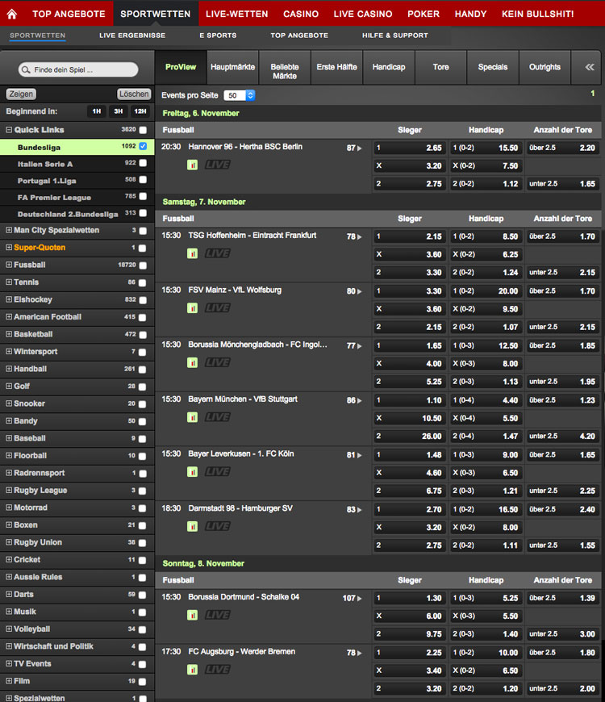This screenshot has width=605, height=702.
Task: Open the POKER main menu
Action: pos(423,14)
